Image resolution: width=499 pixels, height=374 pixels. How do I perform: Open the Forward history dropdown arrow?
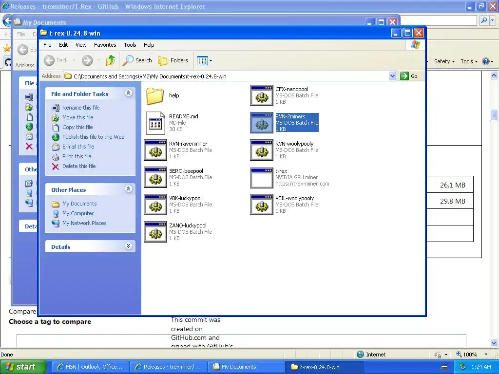point(98,60)
